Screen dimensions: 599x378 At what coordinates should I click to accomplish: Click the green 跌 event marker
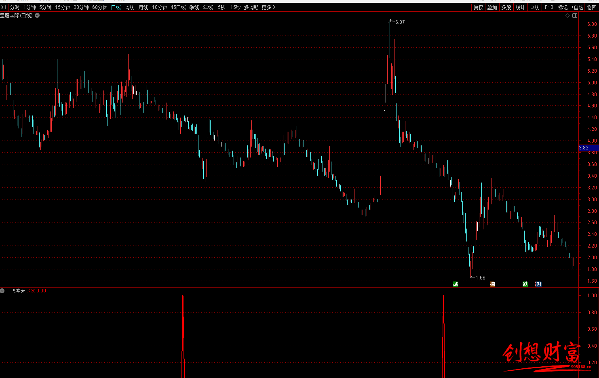tap(525, 284)
